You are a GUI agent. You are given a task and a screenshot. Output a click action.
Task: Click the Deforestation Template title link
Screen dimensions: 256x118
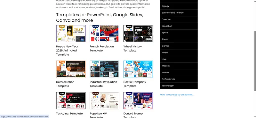point(65,84)
